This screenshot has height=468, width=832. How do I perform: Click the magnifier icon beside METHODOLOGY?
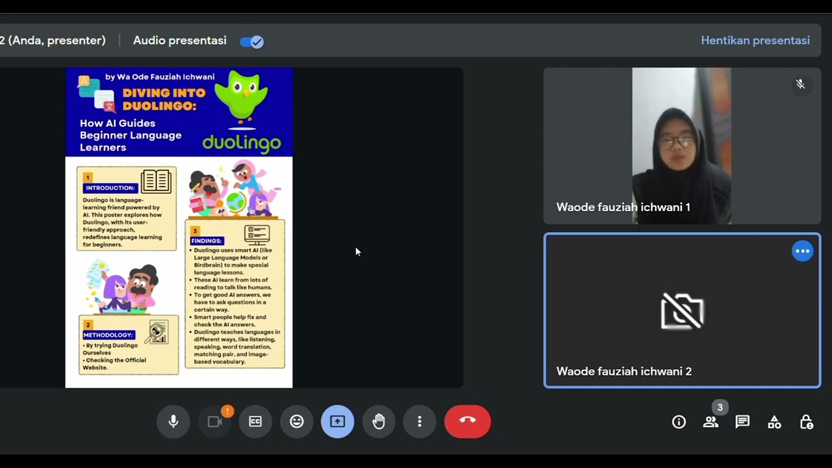[x=157, y=332]
